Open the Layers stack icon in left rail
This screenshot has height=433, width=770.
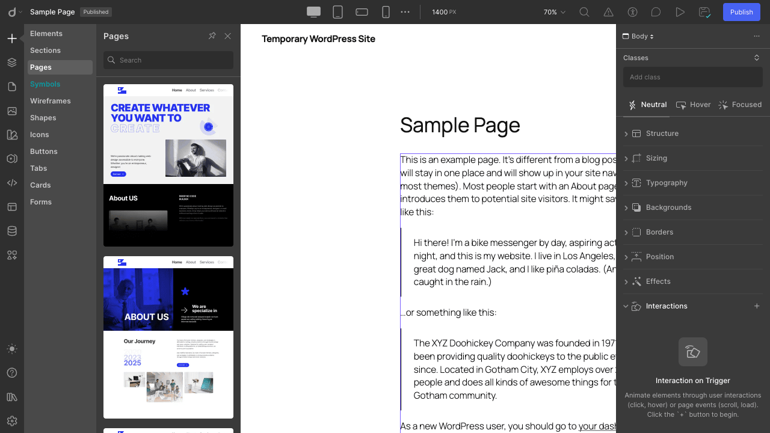point(12,63)
